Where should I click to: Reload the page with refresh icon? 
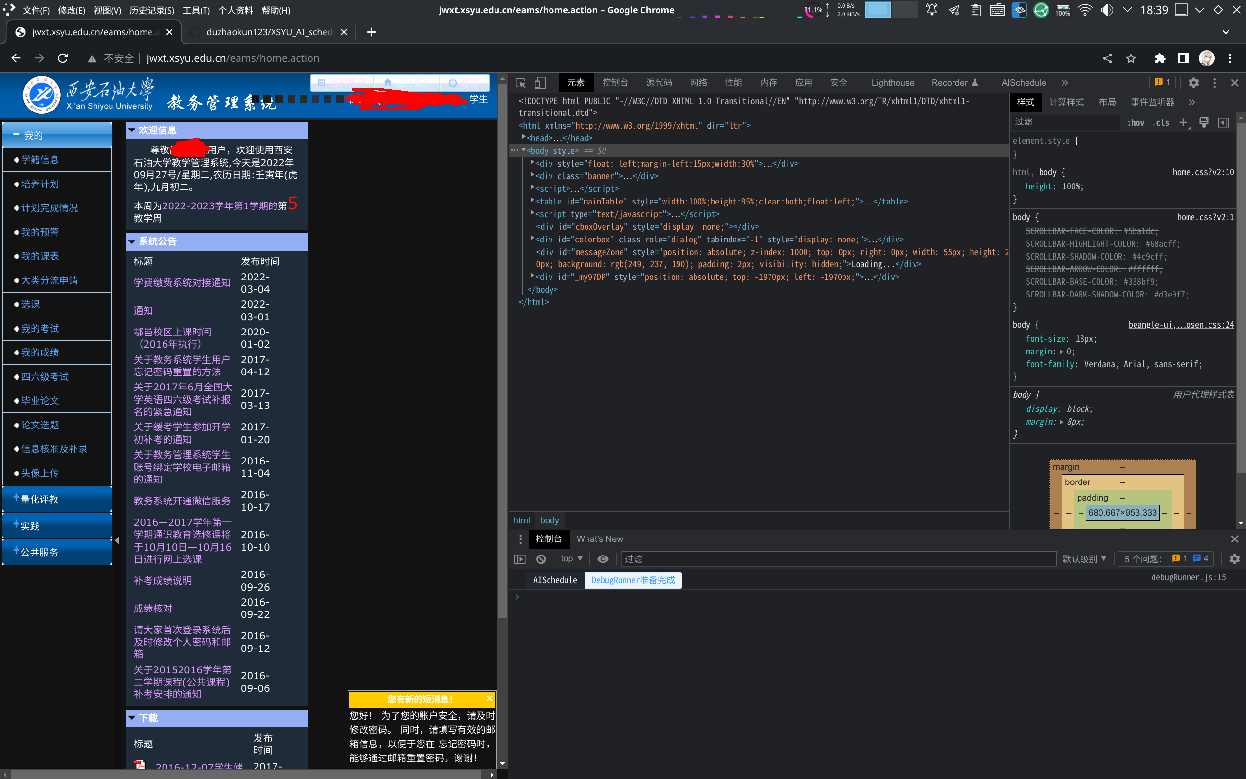[x=63, y=58]
